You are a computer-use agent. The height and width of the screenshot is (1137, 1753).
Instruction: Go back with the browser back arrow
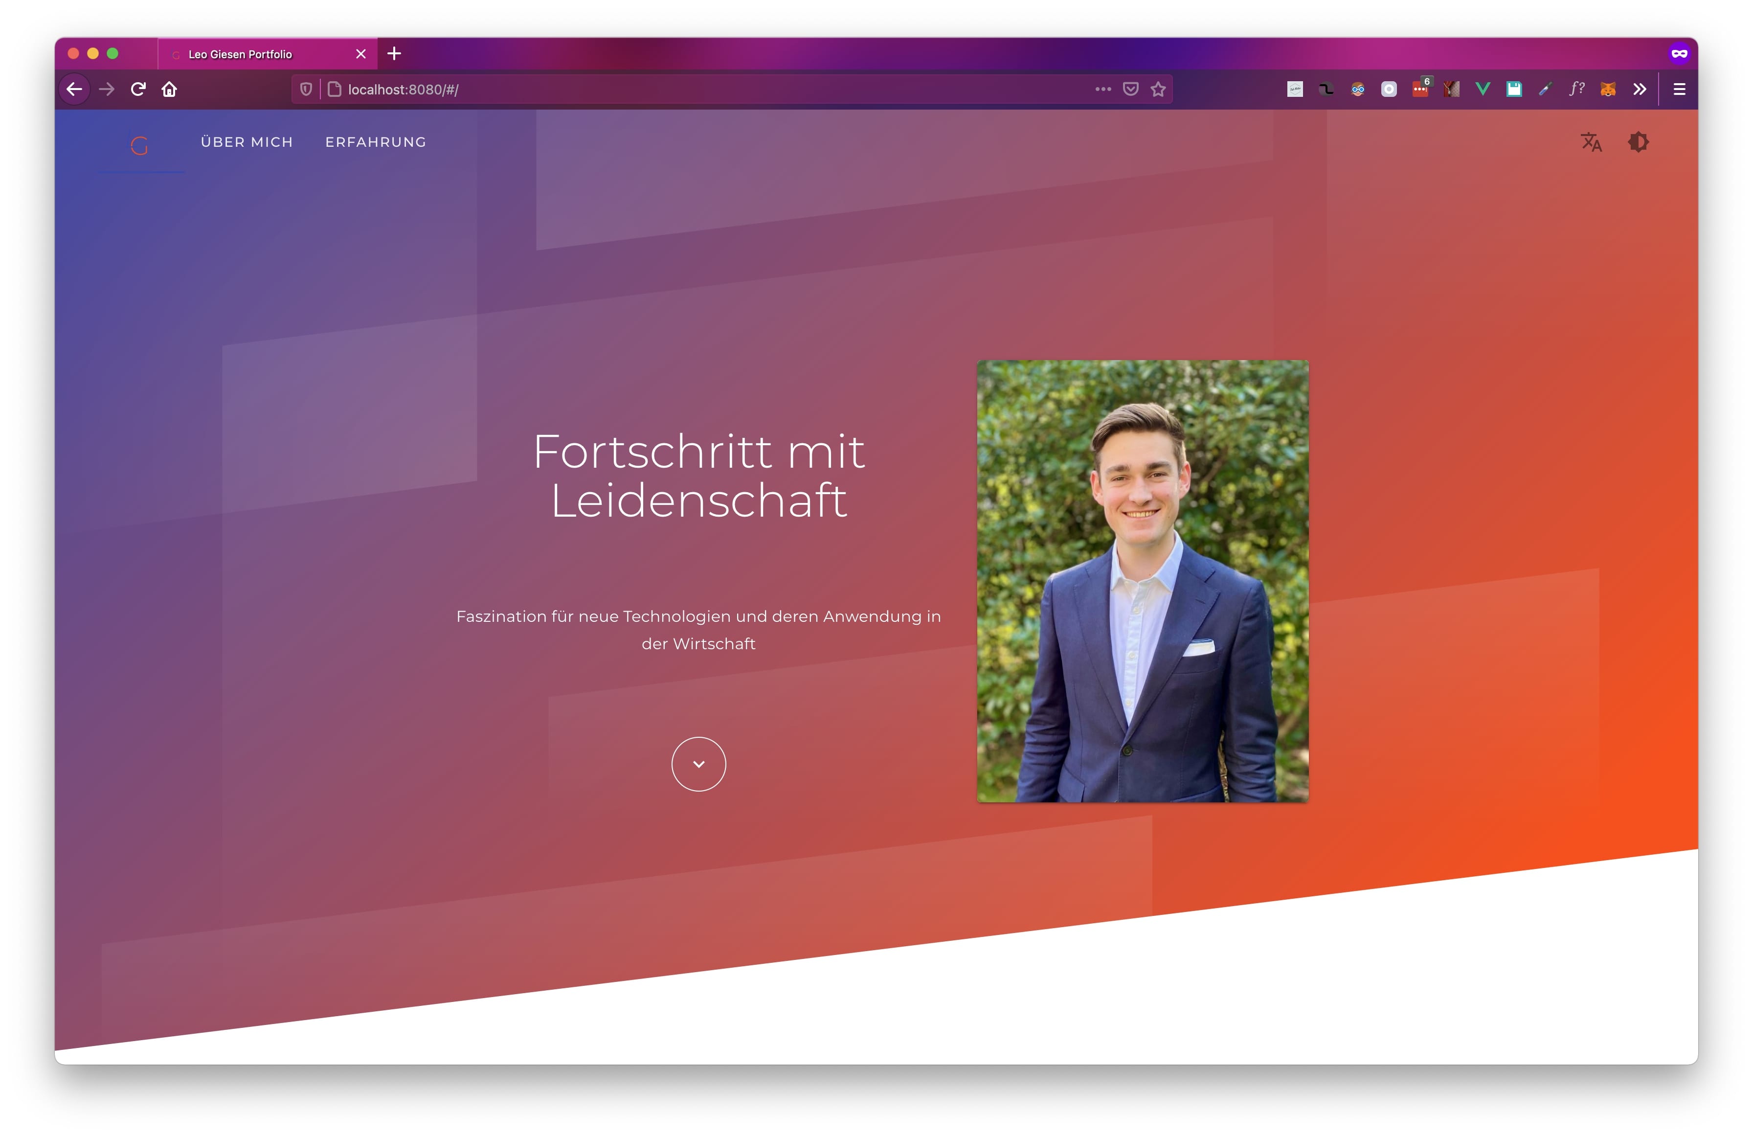(74, 89)
